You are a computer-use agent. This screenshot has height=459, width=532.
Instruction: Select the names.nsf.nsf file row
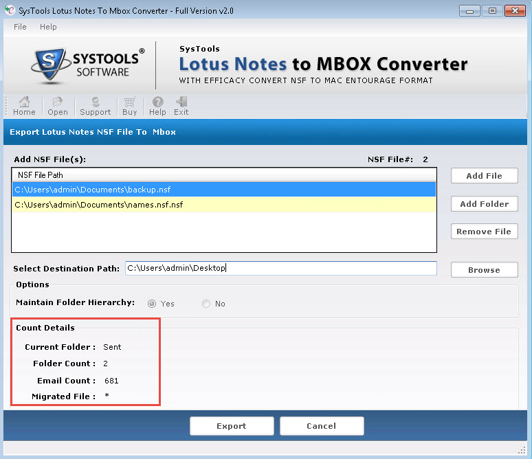tap(224, 205)
